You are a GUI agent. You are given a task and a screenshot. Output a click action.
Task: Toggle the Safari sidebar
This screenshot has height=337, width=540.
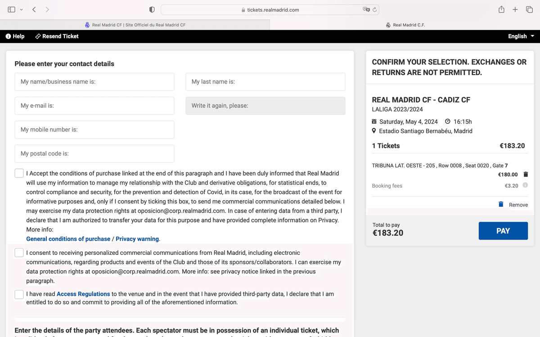(12, 9)
